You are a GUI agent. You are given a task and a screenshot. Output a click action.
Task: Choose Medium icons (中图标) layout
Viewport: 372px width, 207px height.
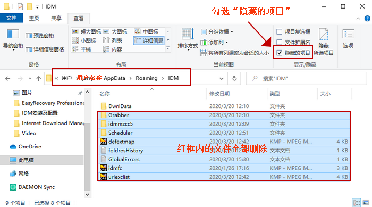point(146,31)
